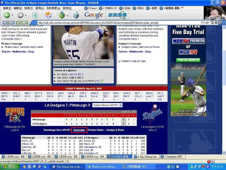The image size is (226, 170).
Task: Click the Google search toolbar button
Action: [x=94, y=15]
